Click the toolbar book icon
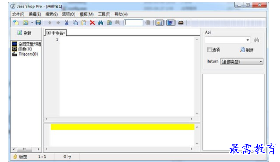Image resolution: width=280 pixels, height=162 pixels. 181,22
